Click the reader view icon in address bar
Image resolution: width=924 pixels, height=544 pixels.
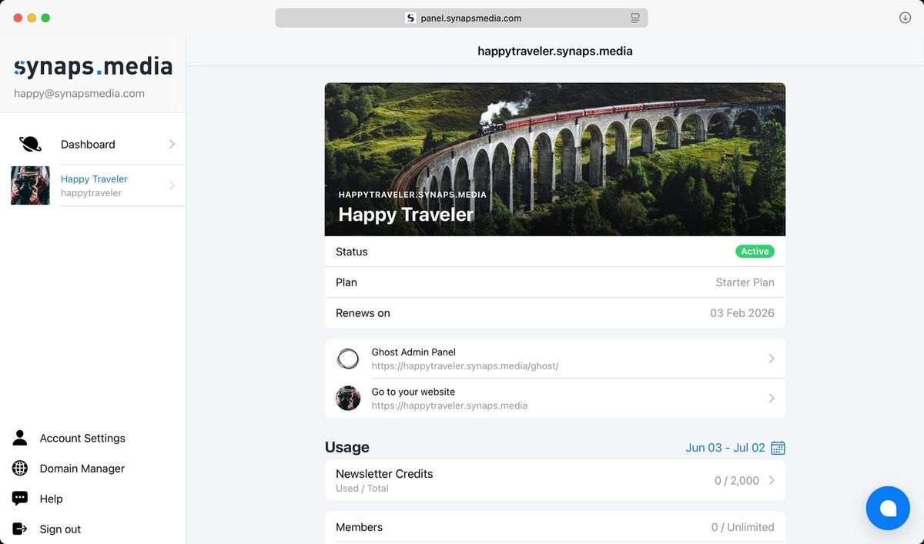tap(635, 18)
